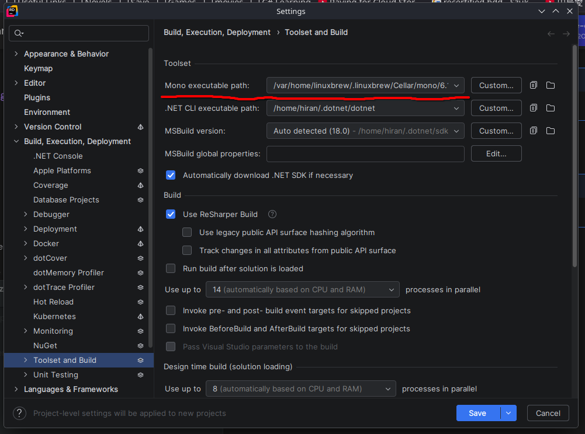Click Edit button for MSBuild global properties
This screenshot has width=585, height=434.
[x=496, y=153]
